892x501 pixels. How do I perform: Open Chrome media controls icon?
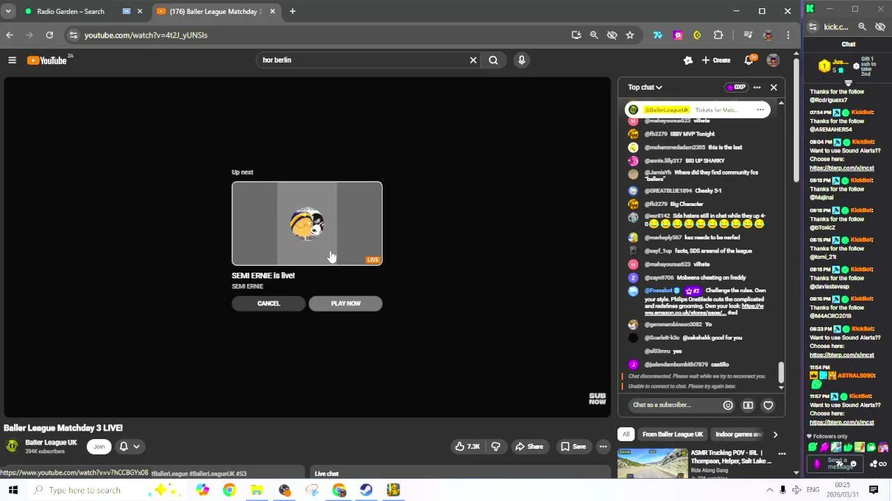point(748,35)
